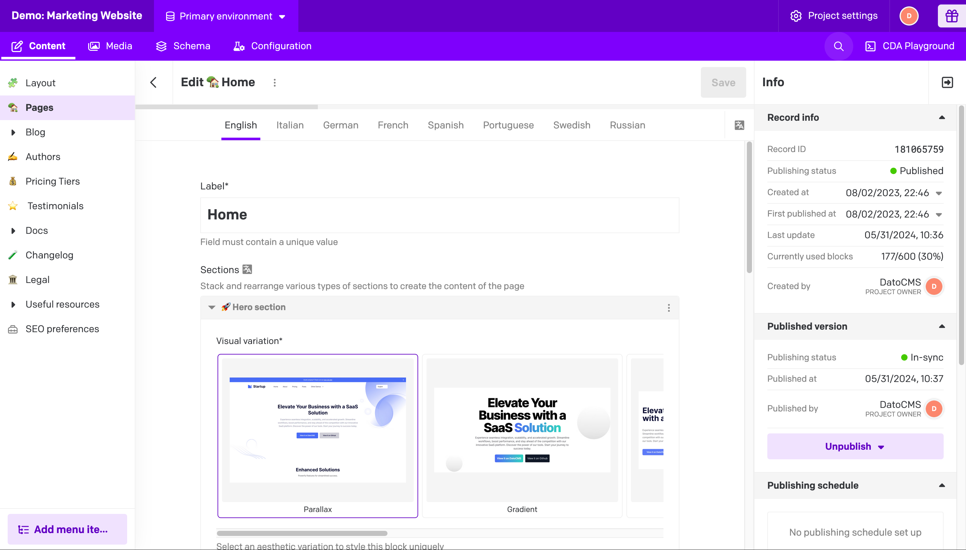Viewport: 966px width, 550px height.
Task: Open the gift box icon
Action: (x=951, y=16)
